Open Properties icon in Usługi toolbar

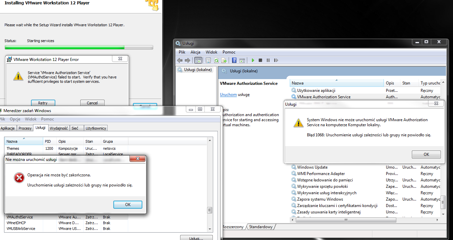point(208,60)
